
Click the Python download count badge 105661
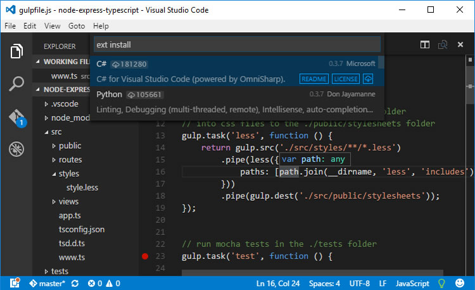pos(145,95)
